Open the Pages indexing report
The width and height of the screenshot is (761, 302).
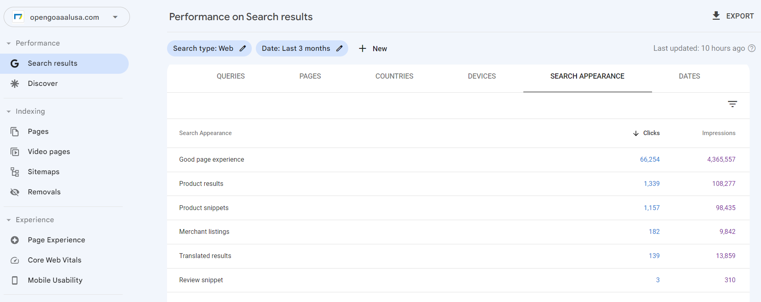click(x=38, y=131)
